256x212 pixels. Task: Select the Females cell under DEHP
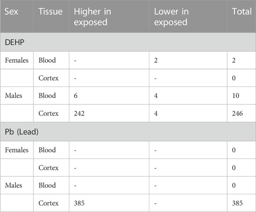coord(17,60)
